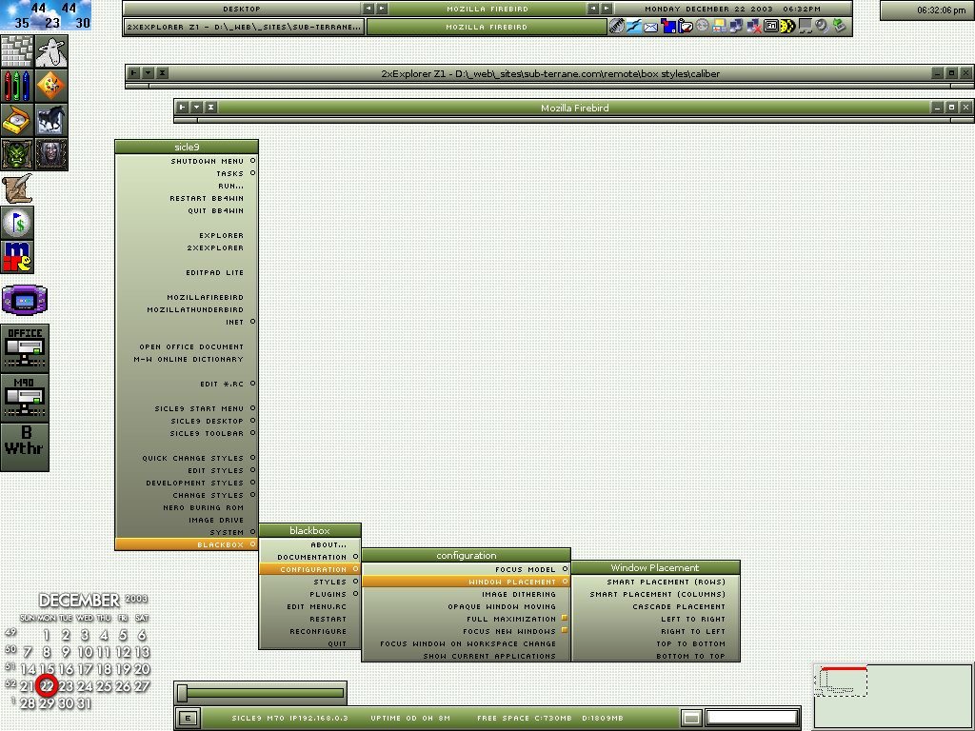Screen dimensions: 975x731
Task: Launch EditPad Lite from the menu
Action: coord(187,273)
